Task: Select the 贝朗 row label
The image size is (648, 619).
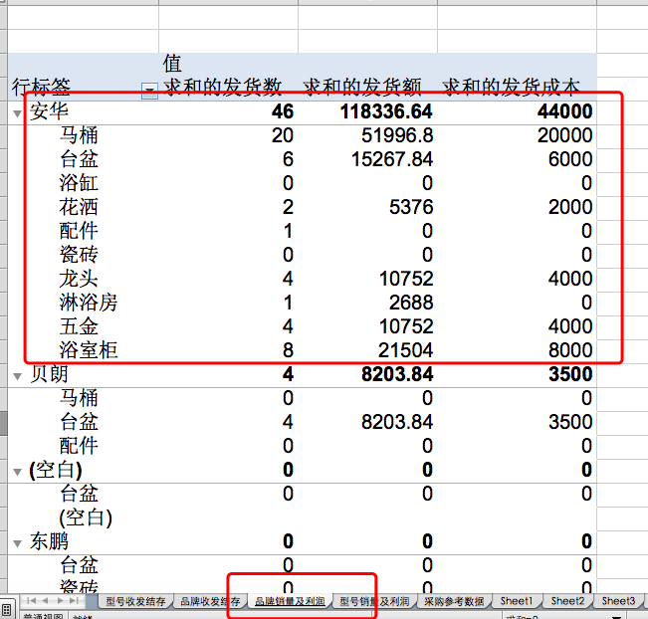Action: tap(49, 374)
